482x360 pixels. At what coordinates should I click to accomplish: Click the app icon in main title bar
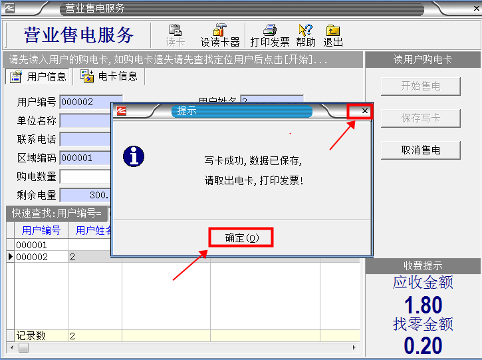(10, 9)
